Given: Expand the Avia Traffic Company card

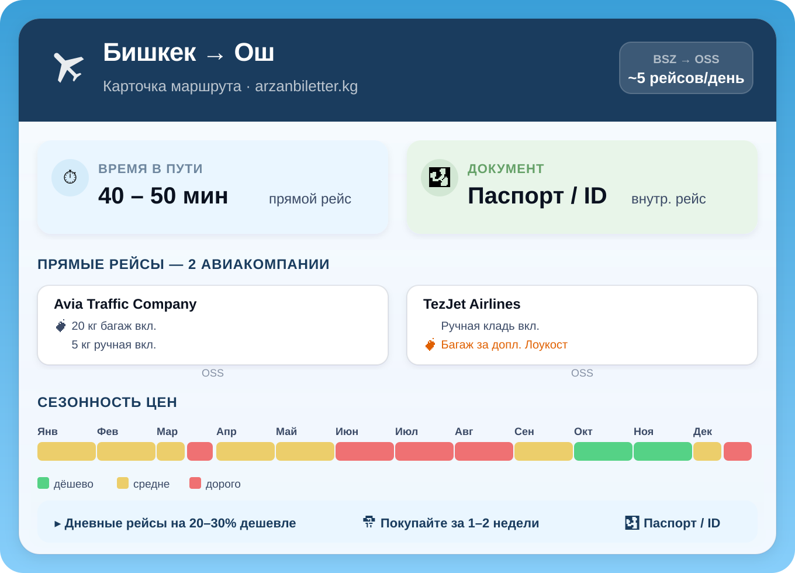Looking at the screenshot, I should 213,325.
